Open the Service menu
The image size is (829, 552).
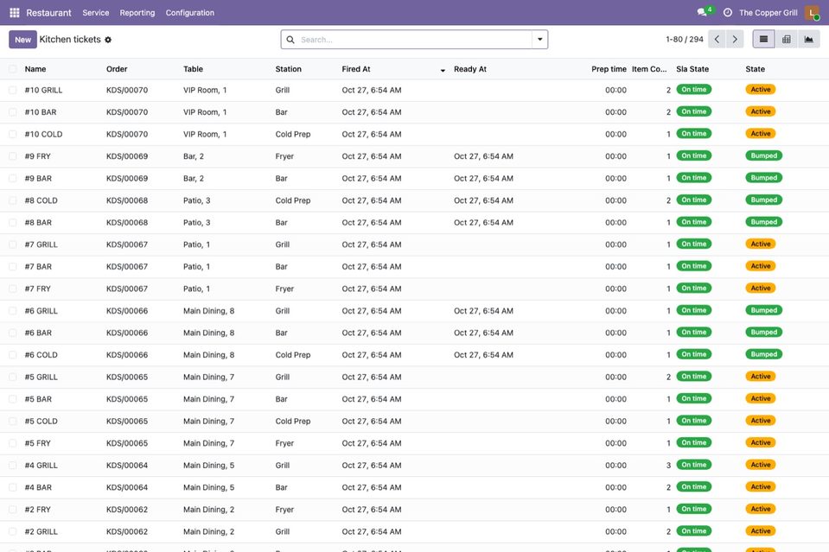96,13
